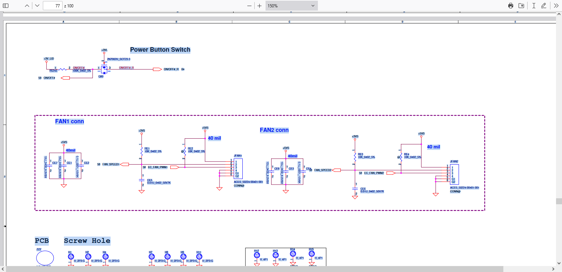Open the 150% zoom level dropdown

pos(291,6)
